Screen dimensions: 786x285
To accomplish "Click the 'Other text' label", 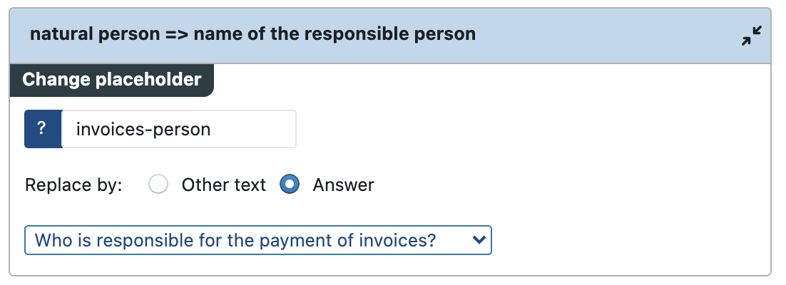I will point(223,185).
